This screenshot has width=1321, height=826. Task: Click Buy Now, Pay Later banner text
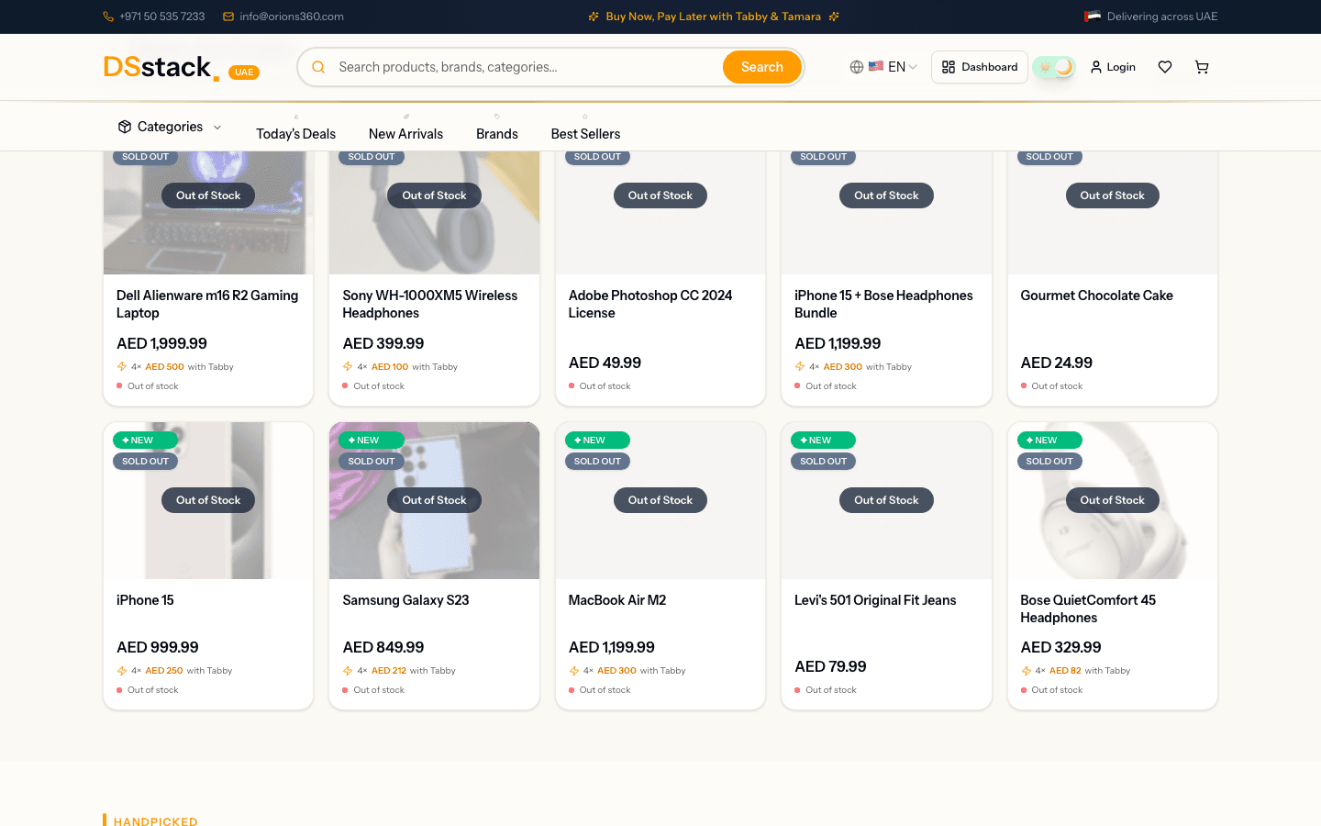[x=714, y=17]
